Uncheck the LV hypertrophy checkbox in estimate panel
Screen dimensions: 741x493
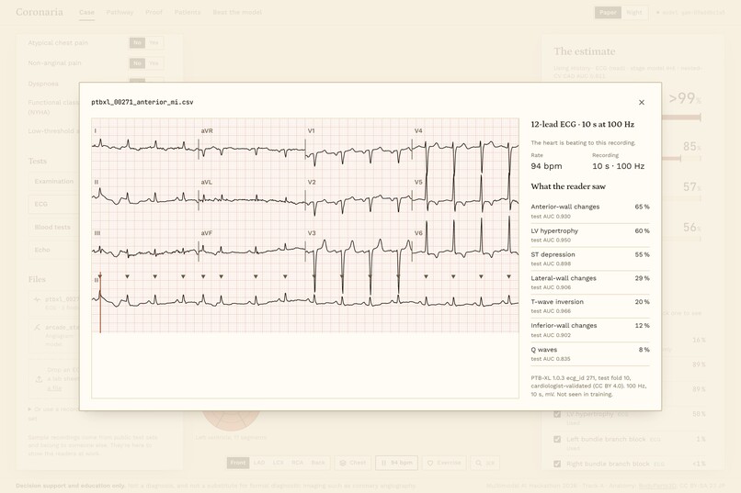[x=557, y=414]
